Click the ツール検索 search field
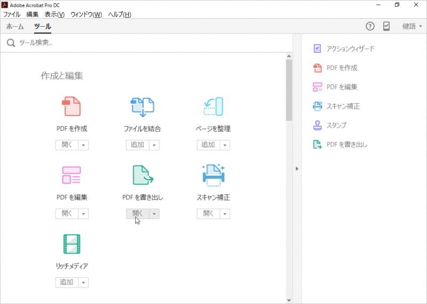This screenshot has height=304, width=427. click(x=146, y=43)
